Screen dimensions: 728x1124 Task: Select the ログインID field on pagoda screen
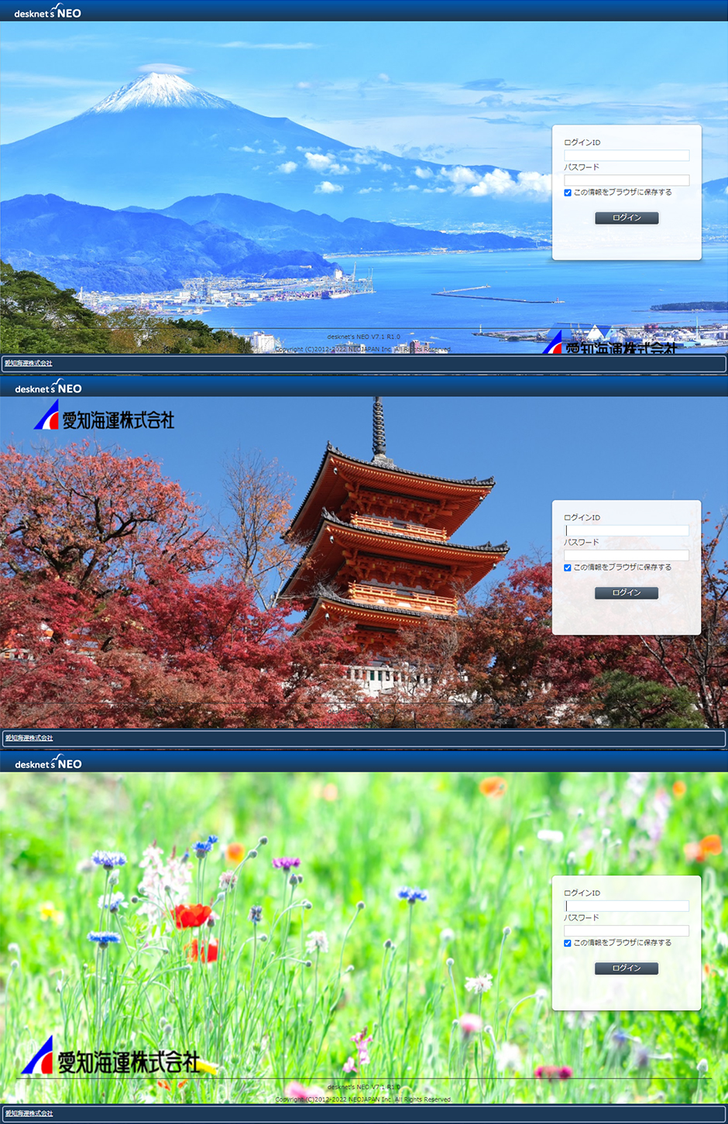pyautogui.click(x=627, y=530)
